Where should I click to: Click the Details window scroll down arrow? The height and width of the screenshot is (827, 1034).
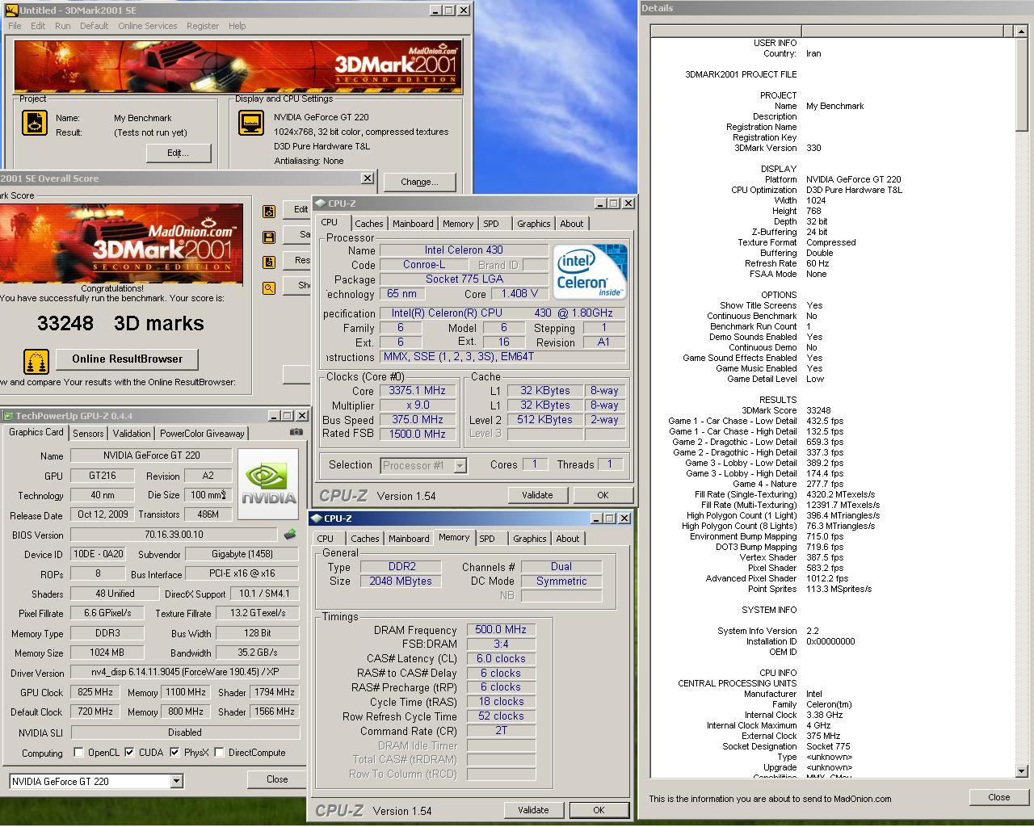(x=1022, y=771)
